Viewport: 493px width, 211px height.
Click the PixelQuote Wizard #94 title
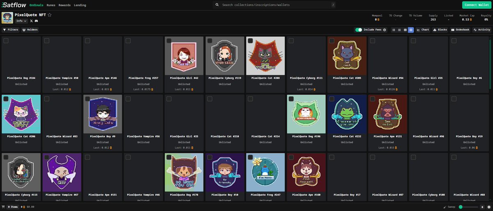pos(387,78)
